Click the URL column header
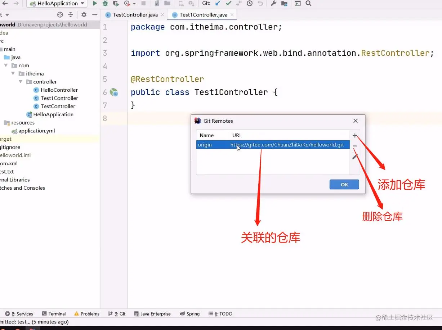 tap(289, 135)
